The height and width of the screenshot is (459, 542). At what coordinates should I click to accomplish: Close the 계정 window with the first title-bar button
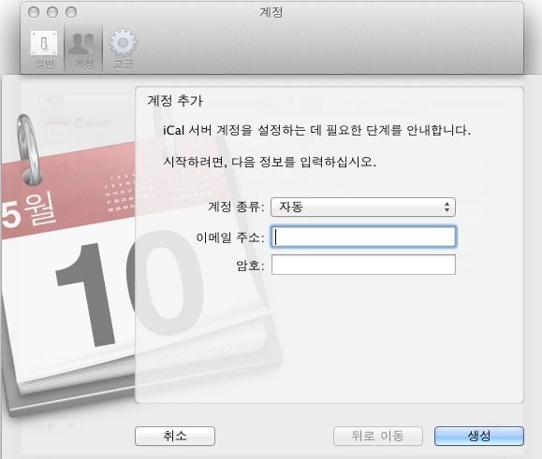tap(34, 12)
